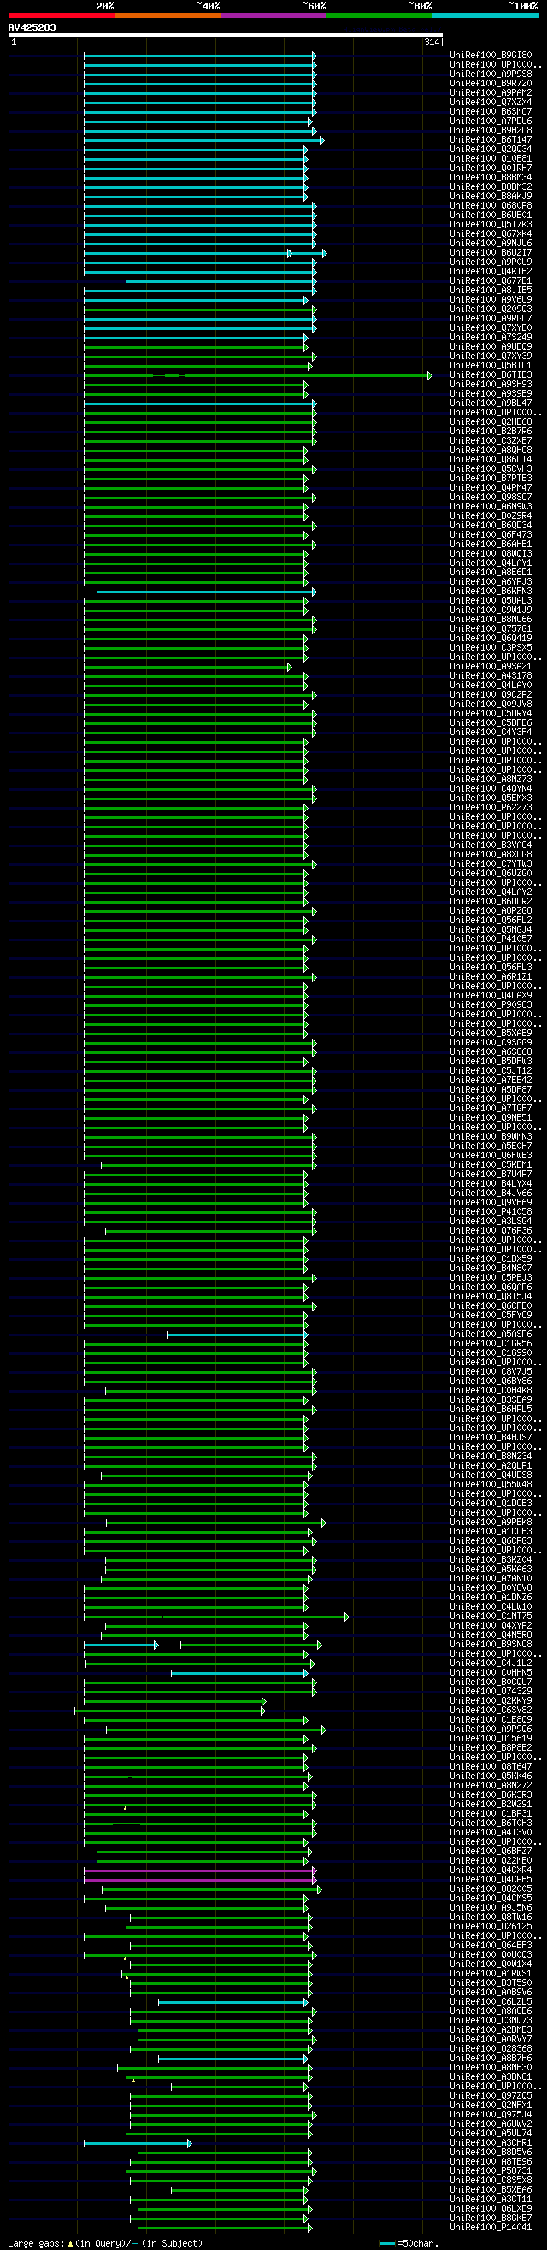Select the UniRef100_B9SNC8 entry

click(491, 1645)
